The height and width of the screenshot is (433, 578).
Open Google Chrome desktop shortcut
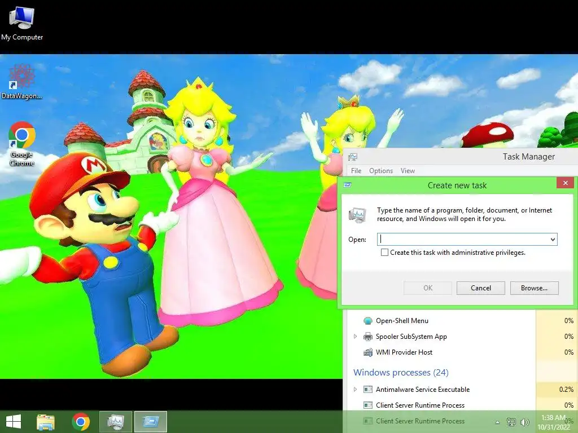tap(22, 144)
